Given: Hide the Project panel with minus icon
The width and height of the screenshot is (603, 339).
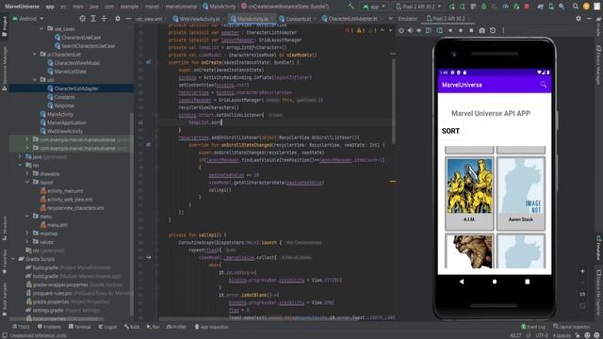Looking at the screenshot, I should 128,19.
